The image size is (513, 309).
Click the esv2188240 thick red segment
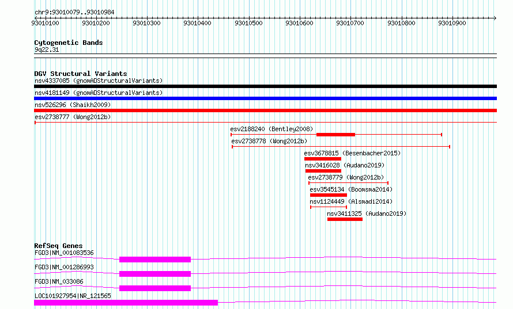(x=335, y=135)
